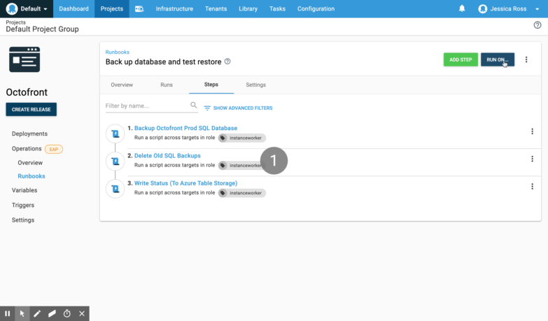Open the Default space dropdown
Viewport: 548px width, 321px height.
point(27,8)
